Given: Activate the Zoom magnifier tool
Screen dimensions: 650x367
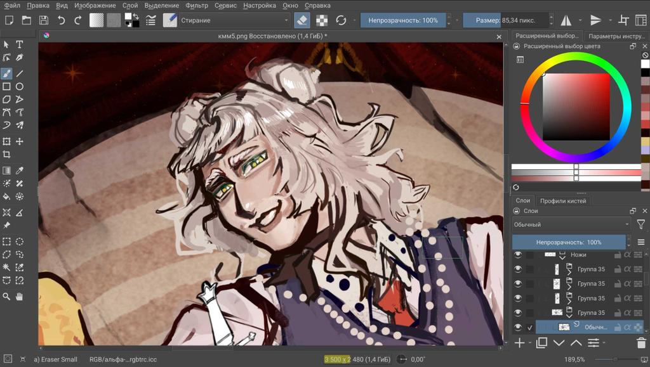Looking at the screenshot, I should (6, 297).
